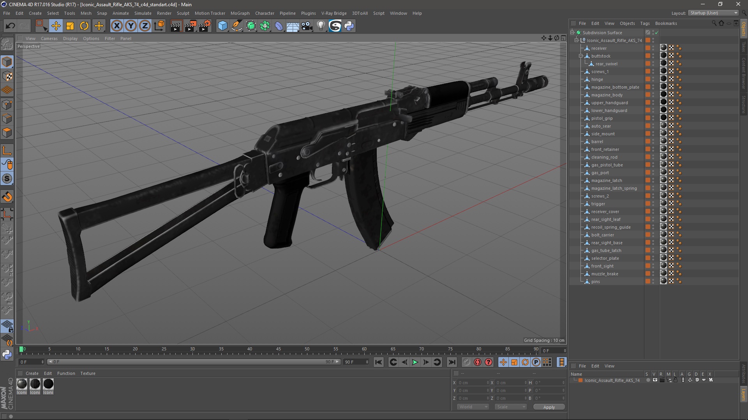
Task: Toggle snap enable S icon
Action: point(7,179)
